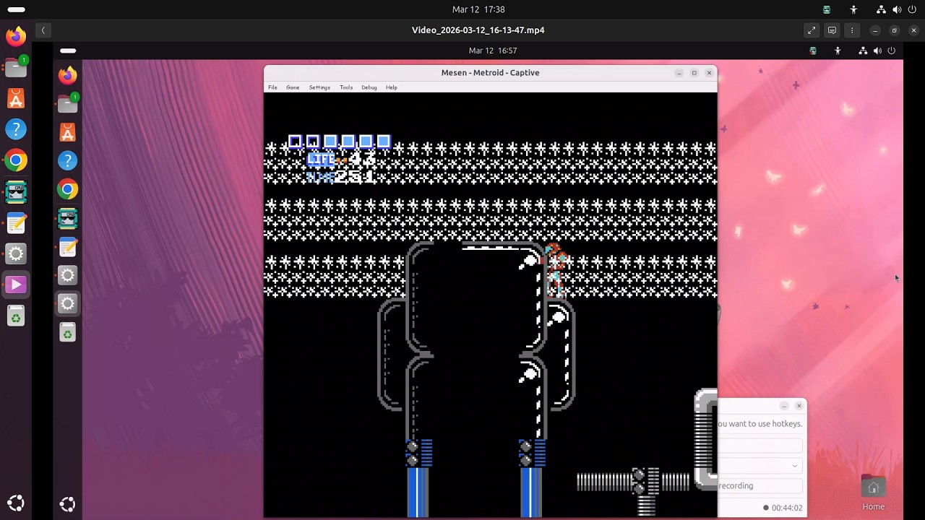Click the green tray indicator in outer top bar
Viewport: 925px width, 520px height.
[x=827, y=9]
